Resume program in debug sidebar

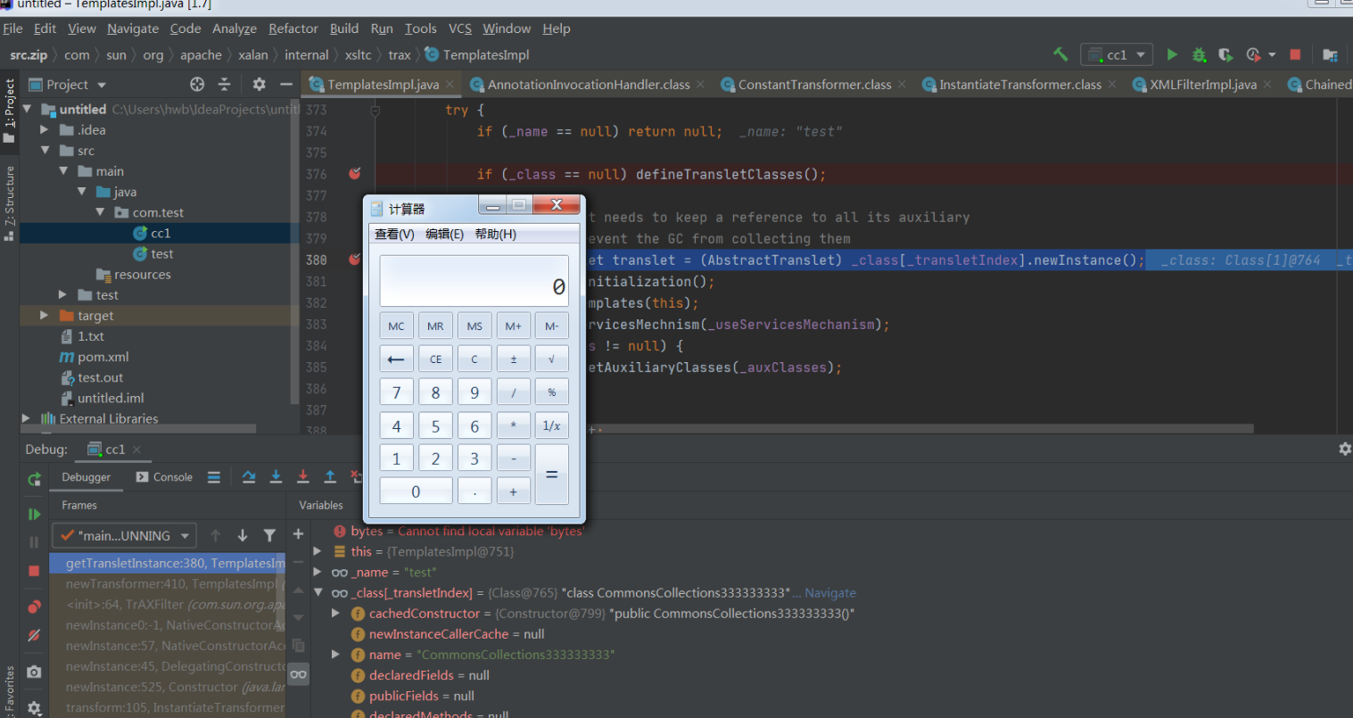(34, 514)
